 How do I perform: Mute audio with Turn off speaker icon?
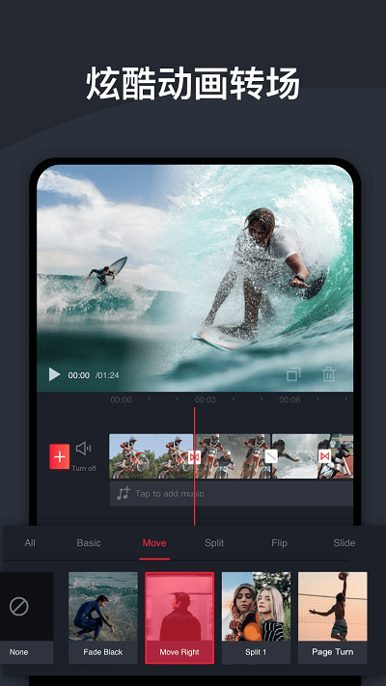coord(83,449)
